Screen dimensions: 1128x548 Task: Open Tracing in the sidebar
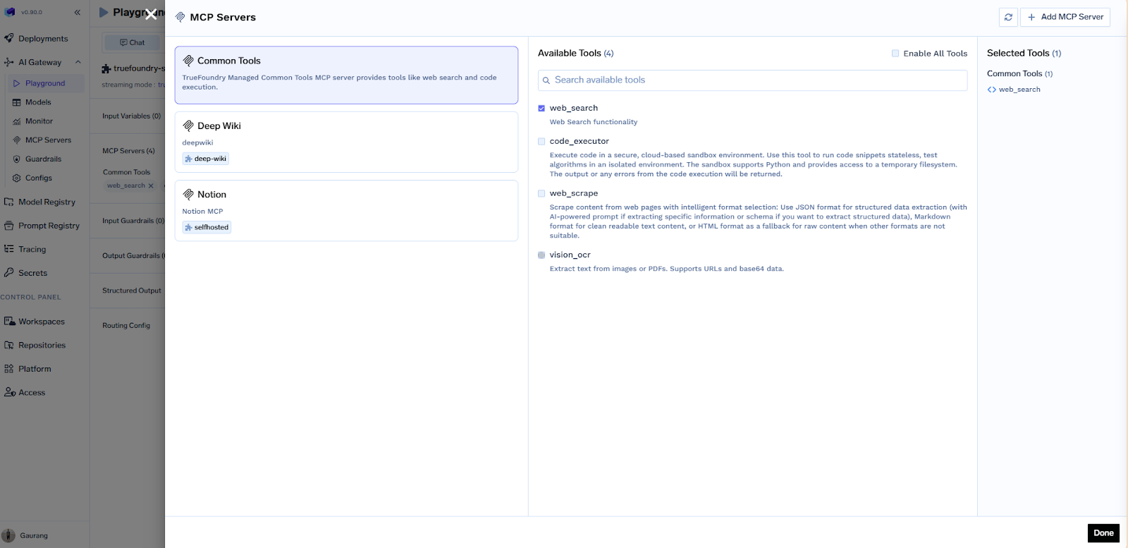32,249
